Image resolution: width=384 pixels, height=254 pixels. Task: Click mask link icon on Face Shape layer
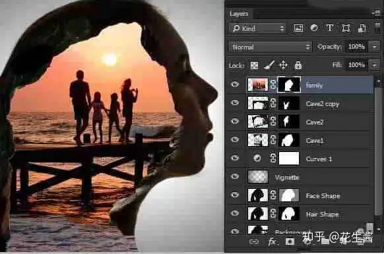tap(272, 195)
